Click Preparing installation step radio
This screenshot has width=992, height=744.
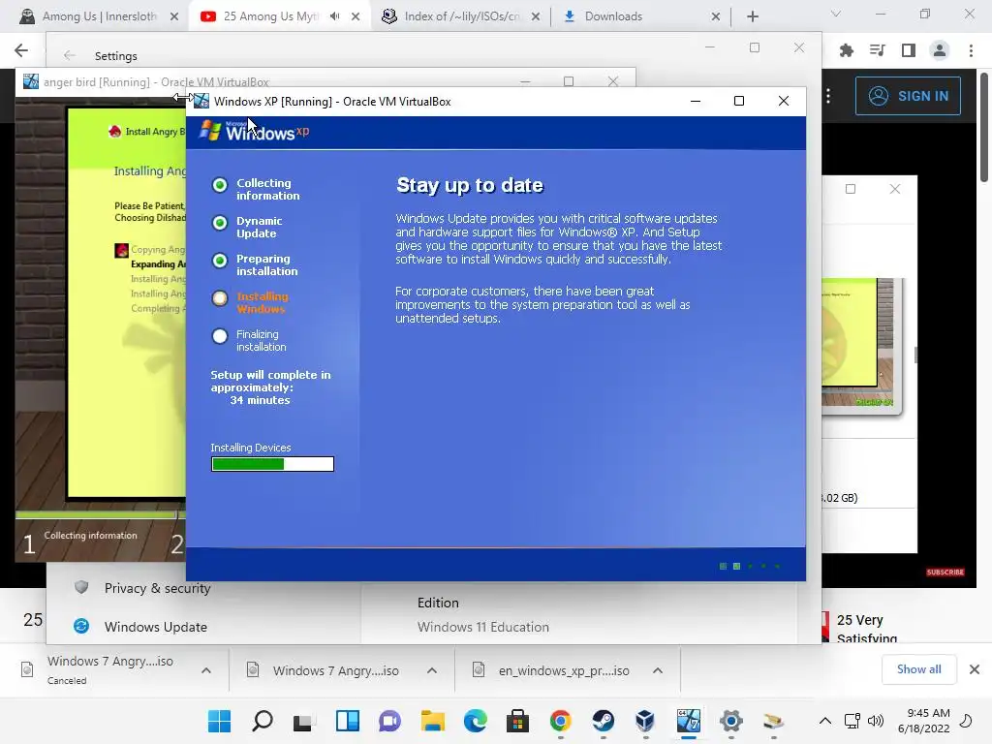tap(220, 261)
